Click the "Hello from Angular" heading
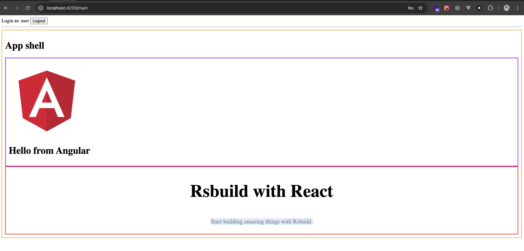 [x=49, y=150]
